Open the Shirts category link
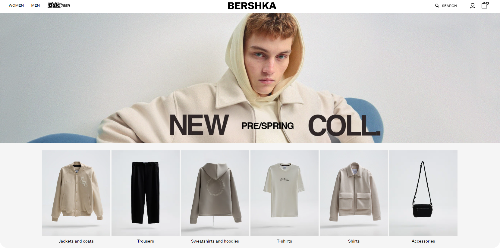The height and width of the screenshot is (248, 500). (354, 241)
